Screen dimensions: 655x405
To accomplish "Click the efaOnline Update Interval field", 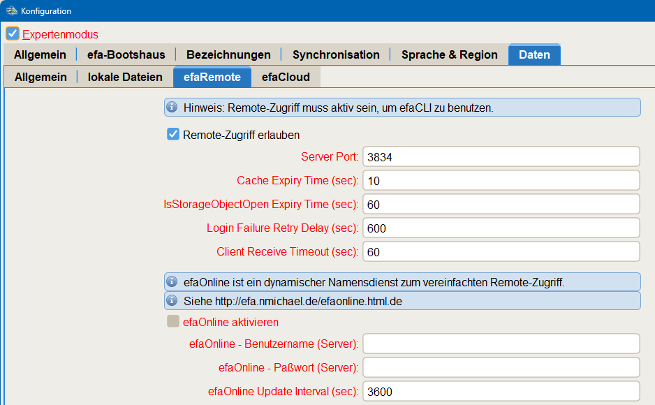I will coord(501,391).
